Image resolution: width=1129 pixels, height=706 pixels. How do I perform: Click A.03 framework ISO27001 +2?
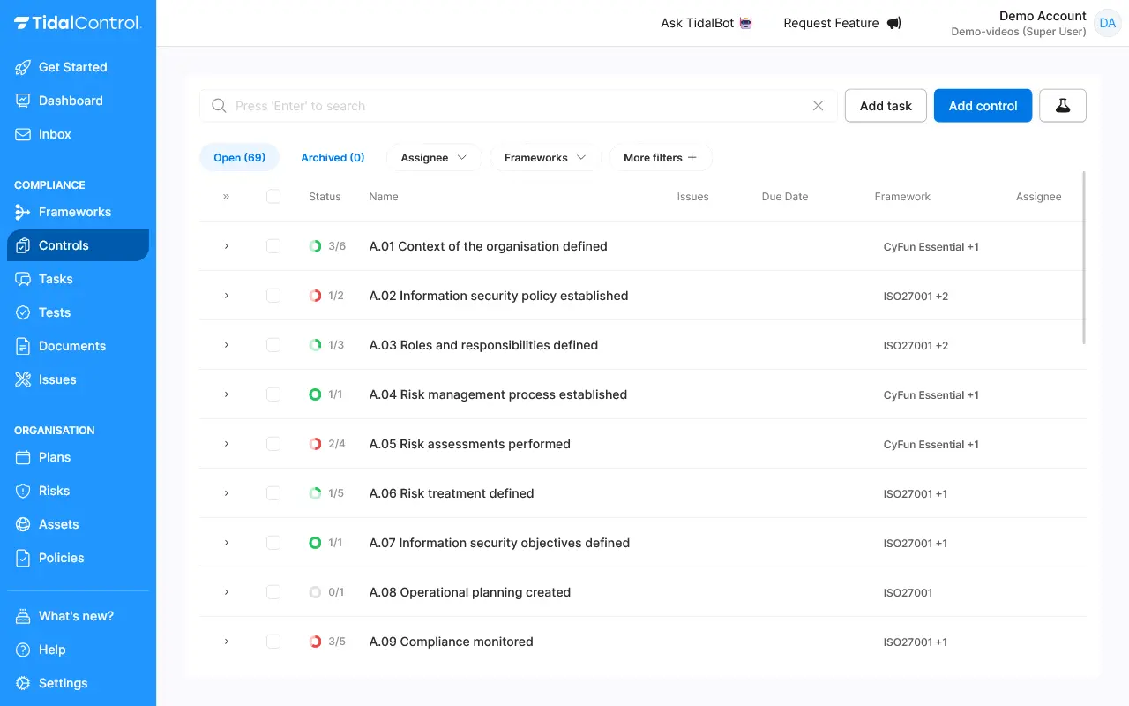click(x=916, y=346)
